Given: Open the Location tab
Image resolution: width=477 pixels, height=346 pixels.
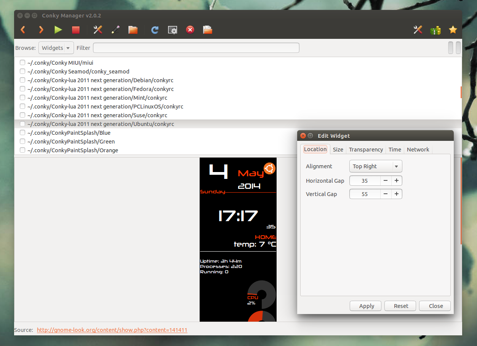Looking at the screenshot, I should click(315, 149).
